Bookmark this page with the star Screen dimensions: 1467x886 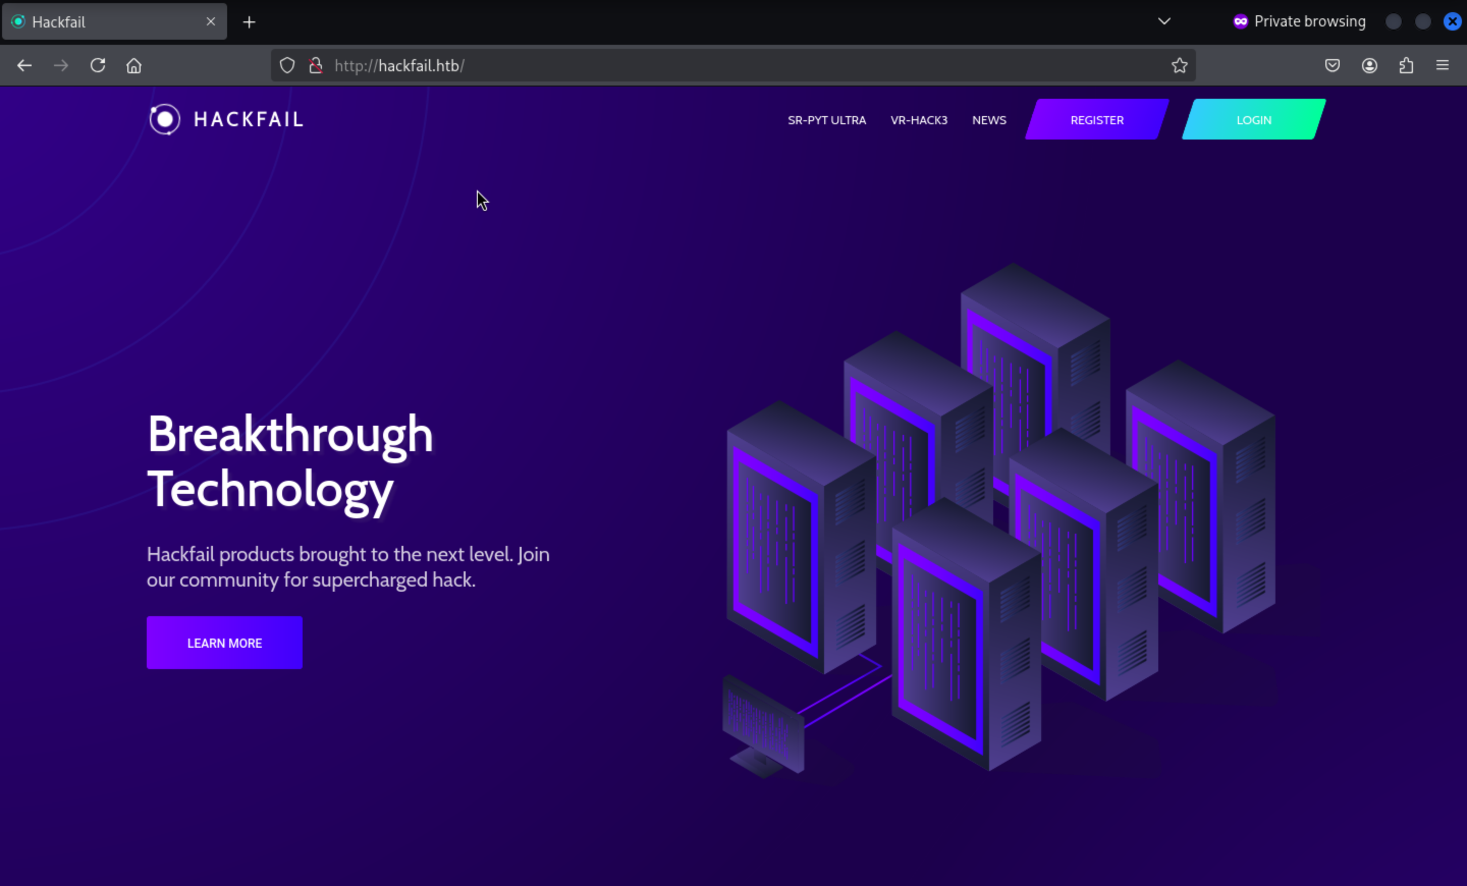coord(1179,66)
